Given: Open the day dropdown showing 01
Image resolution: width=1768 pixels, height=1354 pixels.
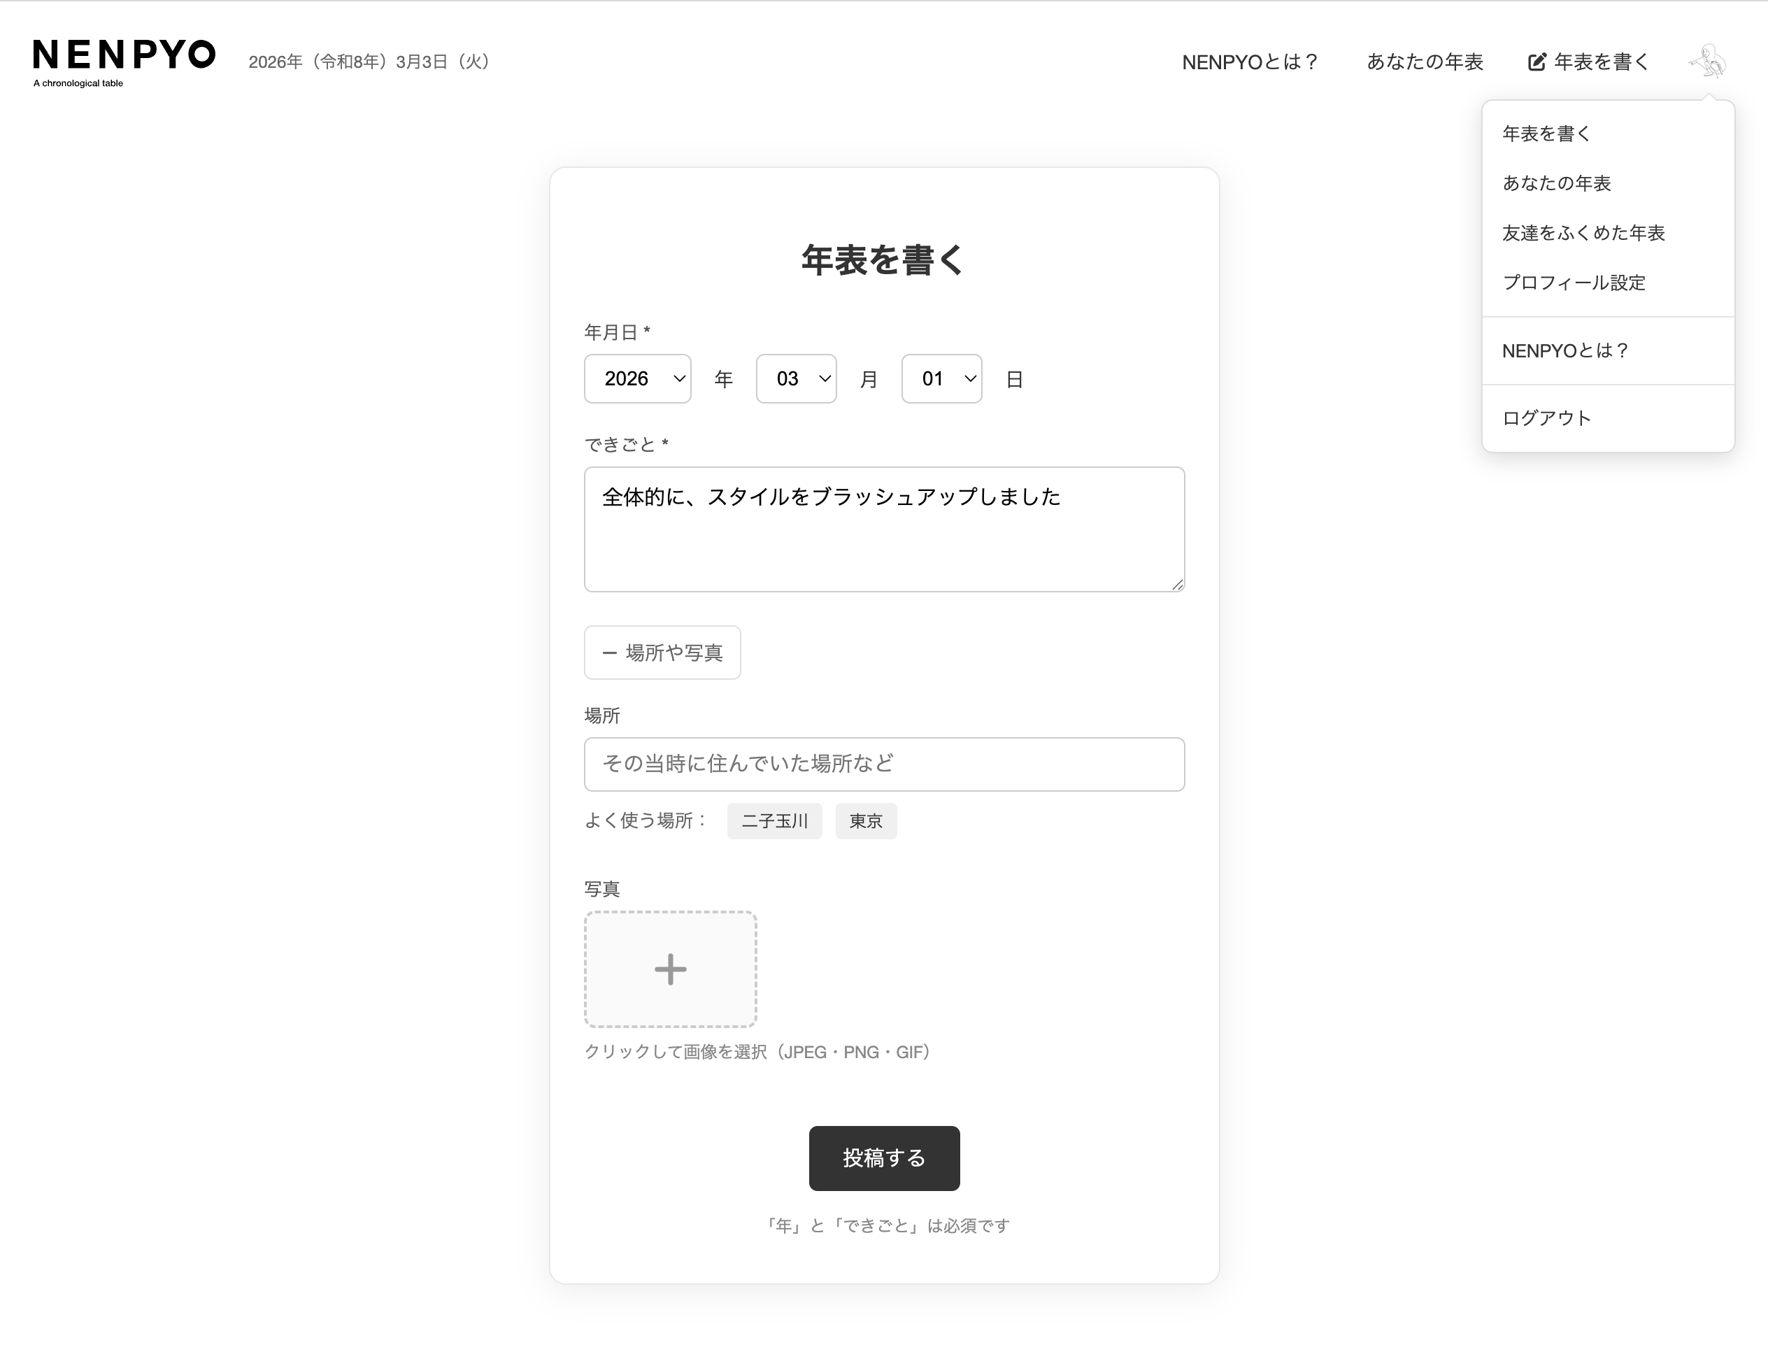Looking at the screenshot, I should pyautogui.click(x=941, y=379).
